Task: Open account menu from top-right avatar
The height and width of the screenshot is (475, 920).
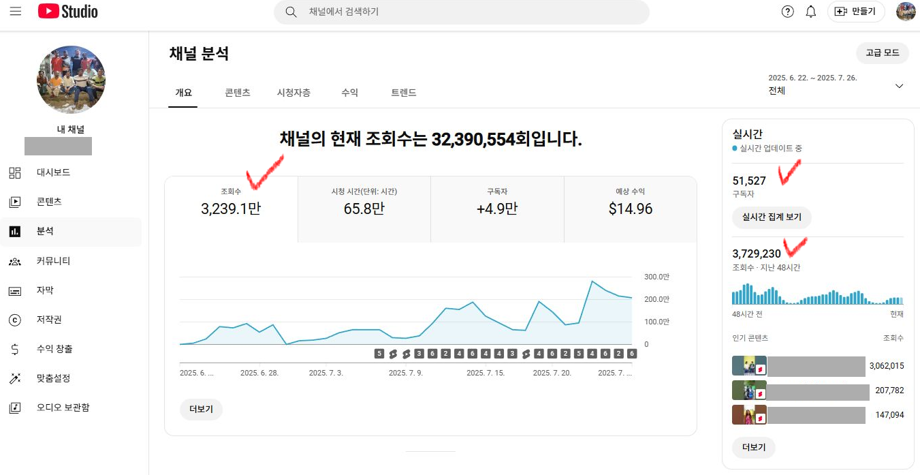Action: (x=906, y=12)
